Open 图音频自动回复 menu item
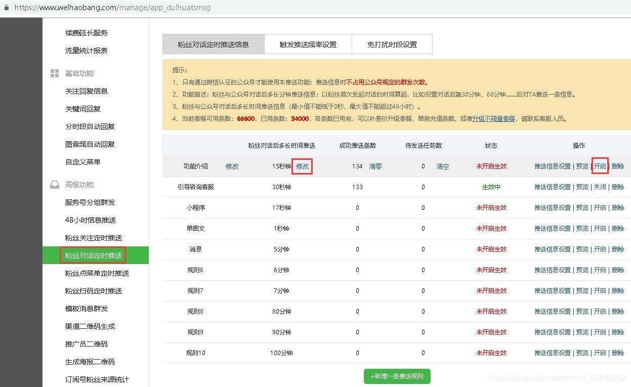Screen dimensions: 631x387 click(90, 144)
